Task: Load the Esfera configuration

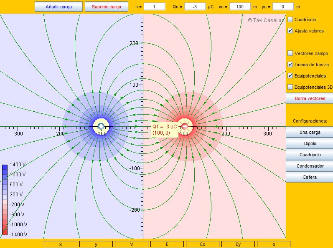Action: point(309,177)
